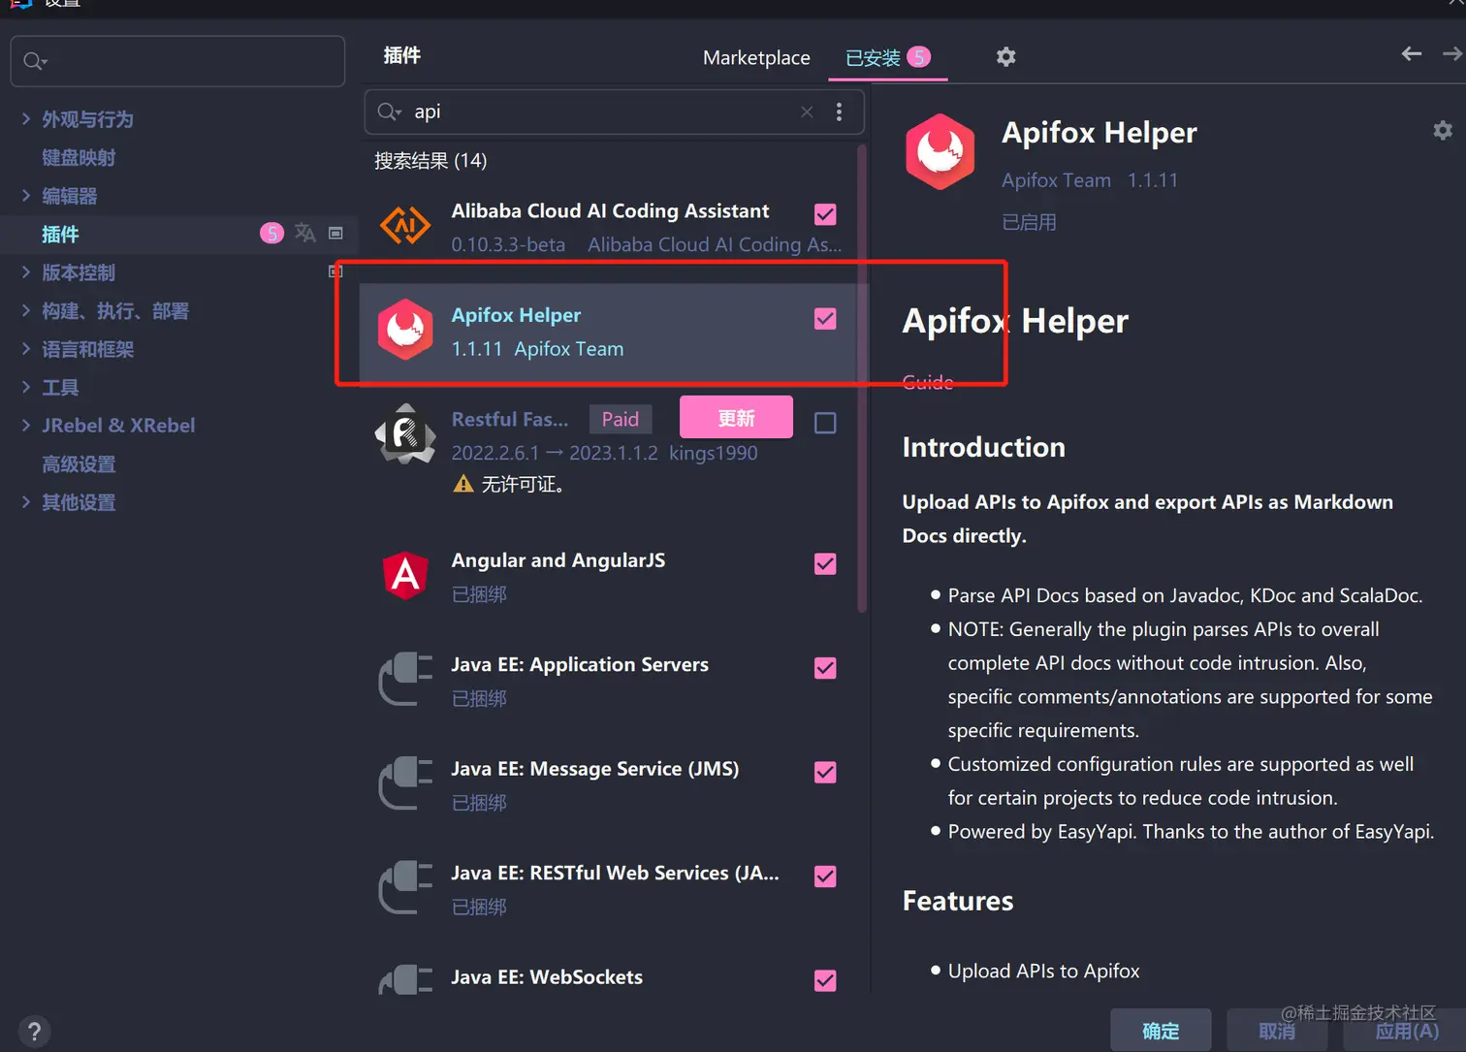Open help with the question mark icon
The image size is (1466, 1052).
(34, 1032)
